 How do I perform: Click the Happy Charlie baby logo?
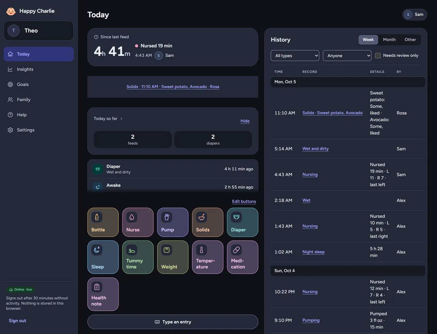point(11,11)
